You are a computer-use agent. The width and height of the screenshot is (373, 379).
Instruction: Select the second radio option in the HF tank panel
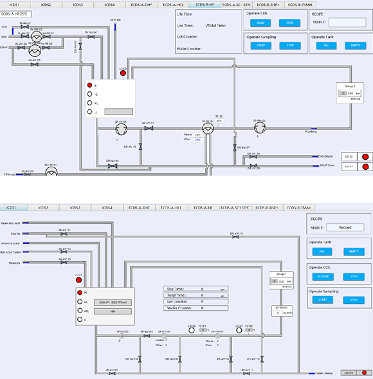[89, 94]
